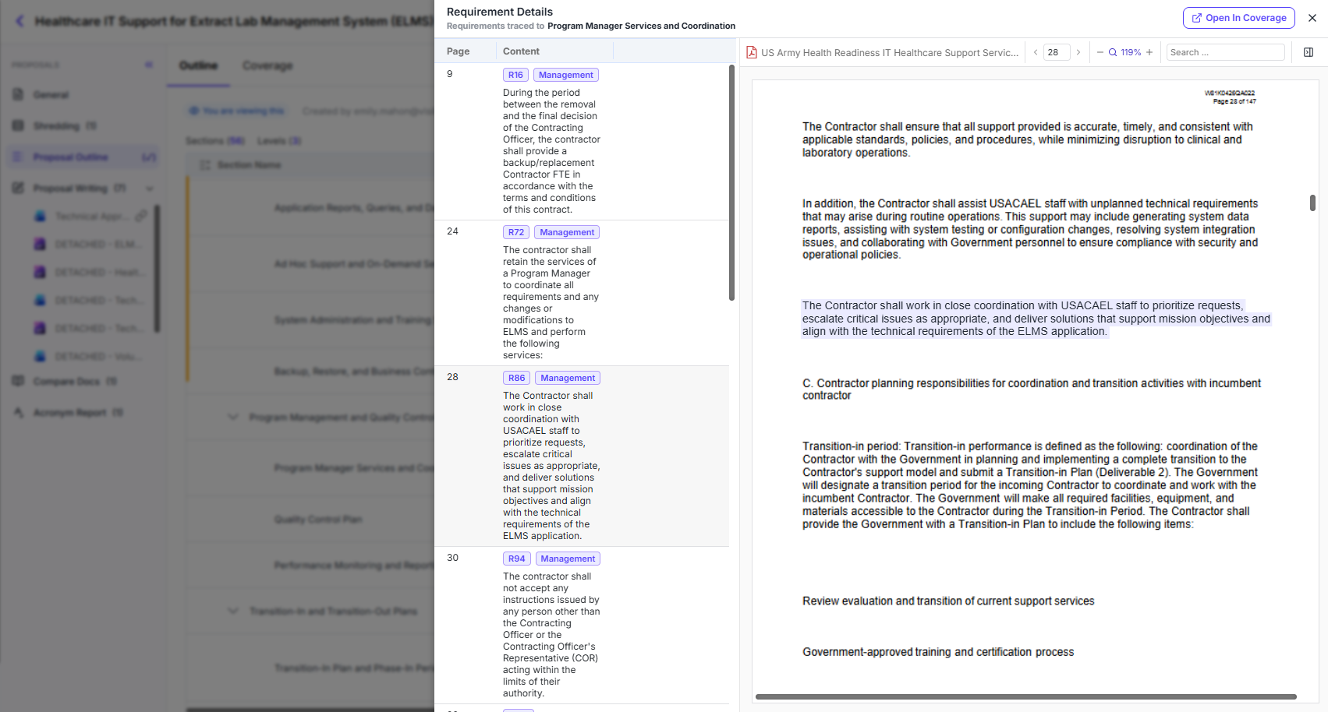Screen dimensions: 1328x712
Task: Toggle the PDF viewer side panel icon
Action: click(1309, 52)
